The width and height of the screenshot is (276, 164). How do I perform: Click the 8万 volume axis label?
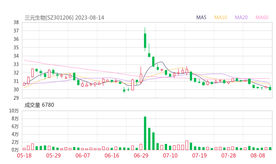(x=15, y=119)
